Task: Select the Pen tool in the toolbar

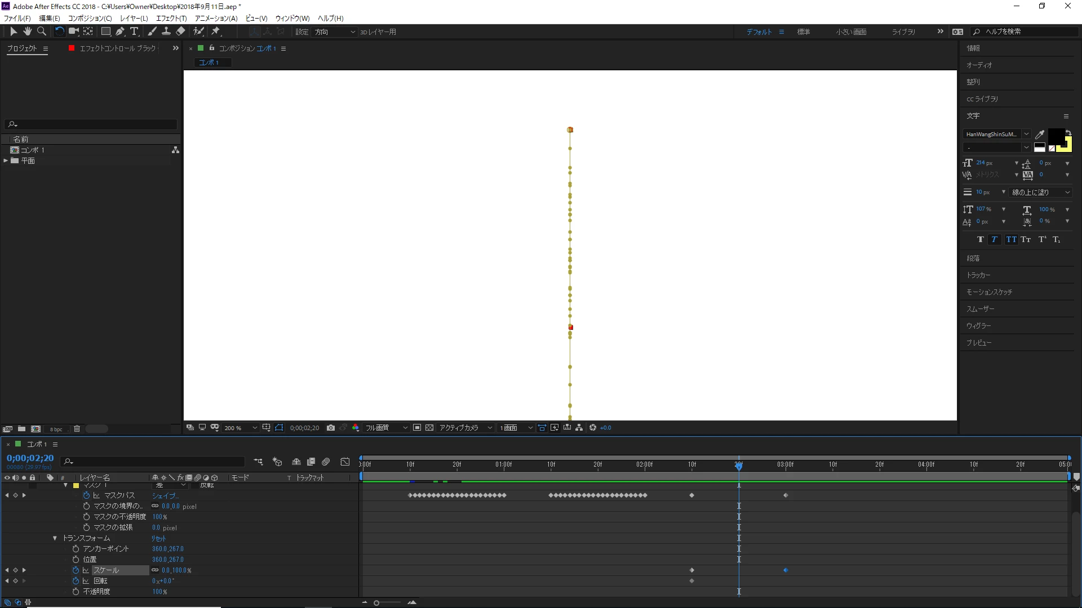Action: (120, 32)
